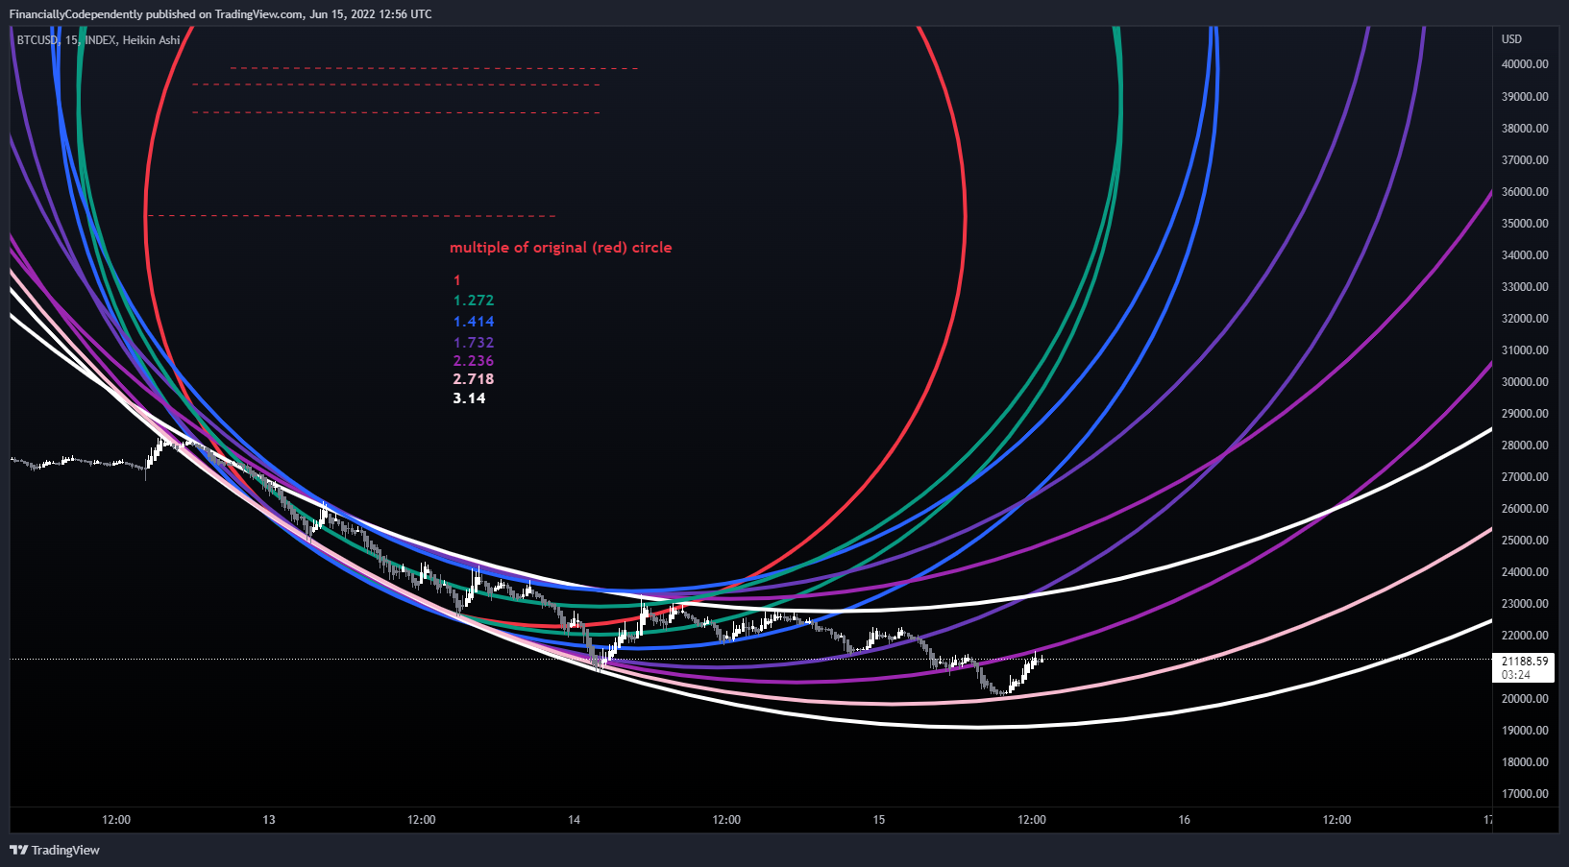
Task: Click the white legend value 3.14
Action: click(x=470, y=398)
